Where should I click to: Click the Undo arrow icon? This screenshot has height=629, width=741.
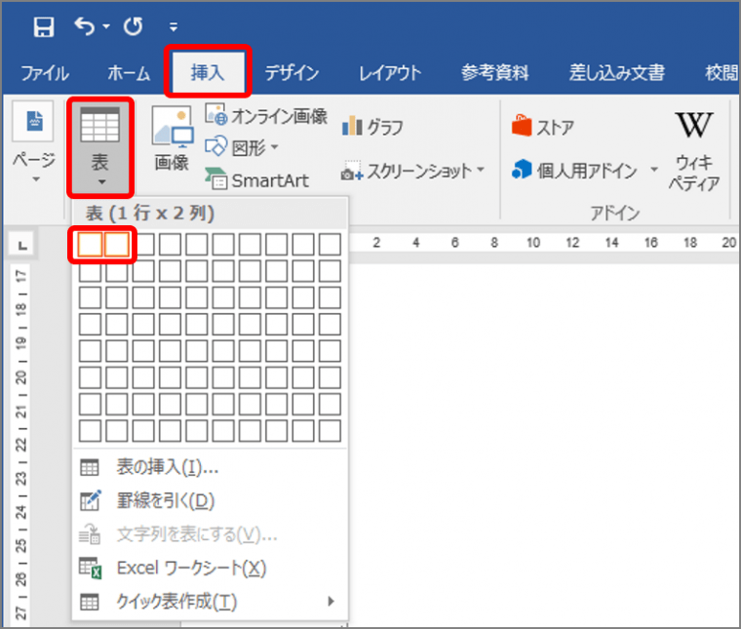(x=85, y=26)
